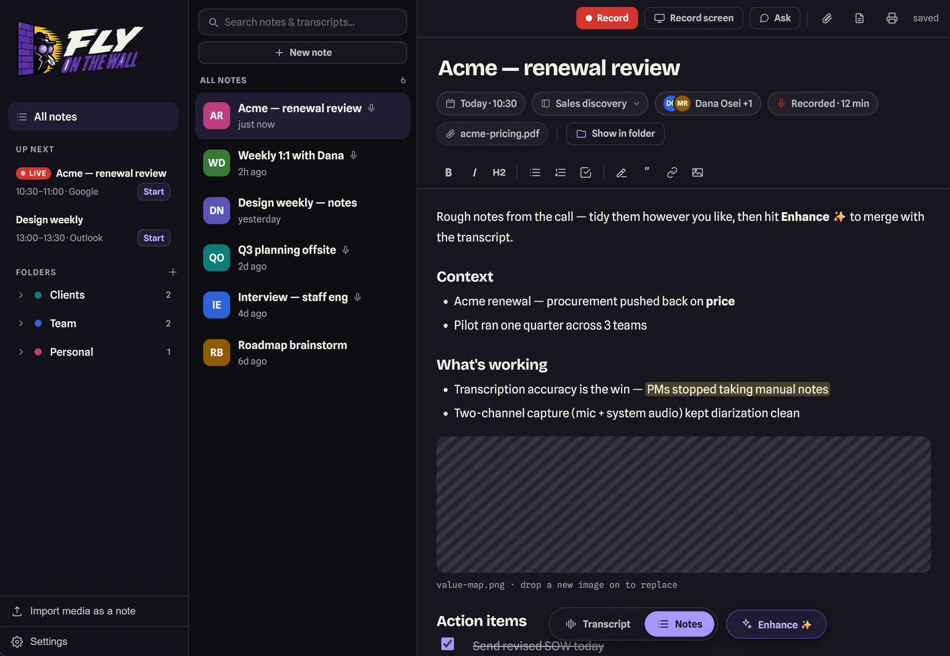The image size is (950, 656).
Task: Focus the Search notes & transcripts field
Action: [303, 22]
